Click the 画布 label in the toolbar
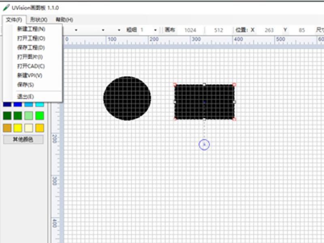The height and width of the screenshot is (243, 324). (x=170, y=30)
